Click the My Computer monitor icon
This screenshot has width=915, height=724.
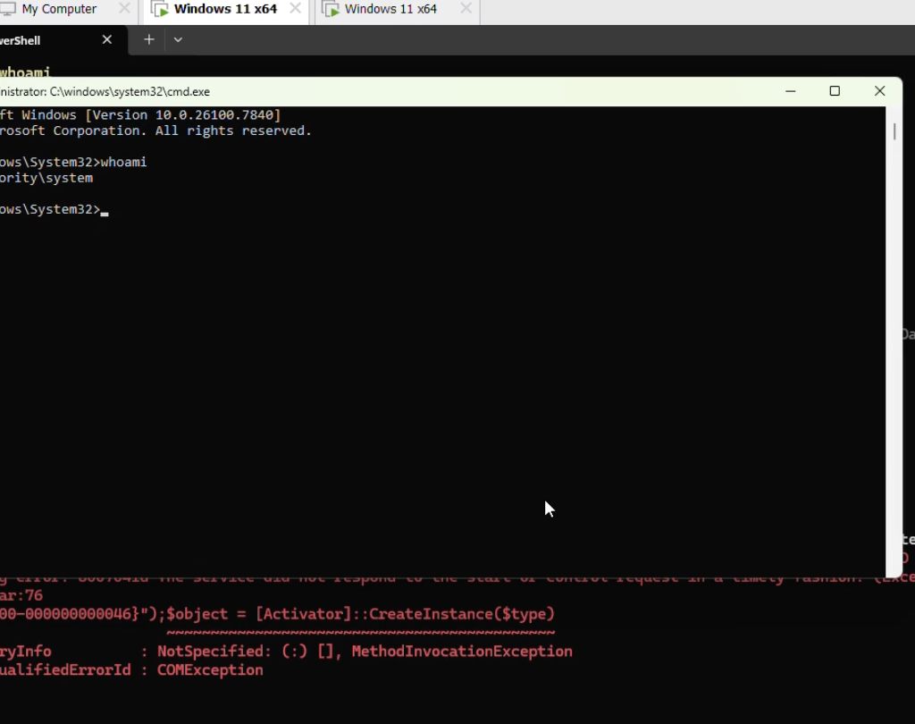[7, 9]
